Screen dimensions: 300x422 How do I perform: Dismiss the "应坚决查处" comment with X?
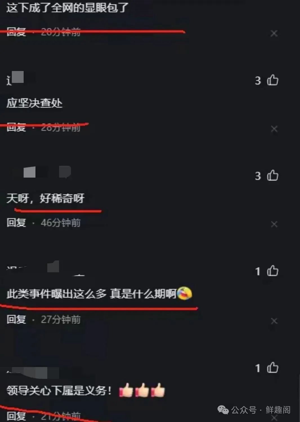coord(274,129)
